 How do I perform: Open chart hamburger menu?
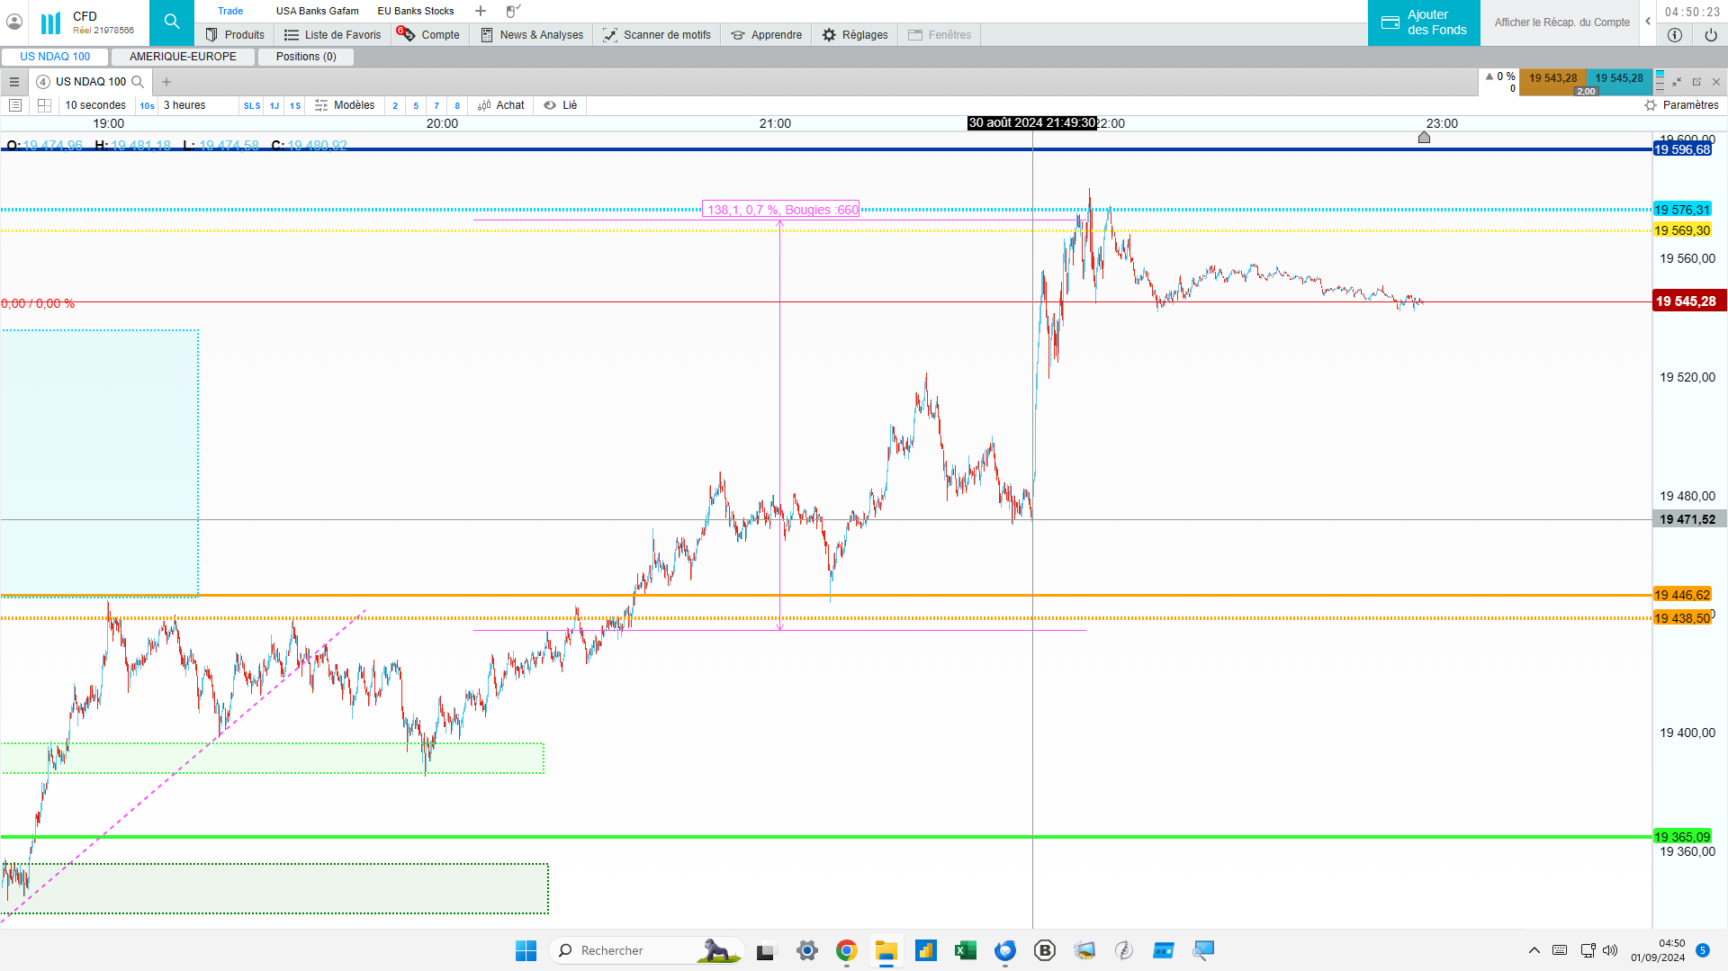click(14, 82)
